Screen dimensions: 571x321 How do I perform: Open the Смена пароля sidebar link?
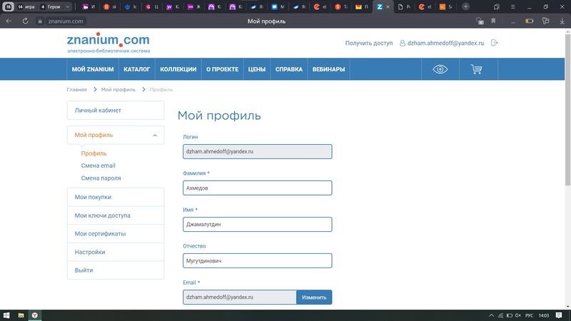point(101,178)
